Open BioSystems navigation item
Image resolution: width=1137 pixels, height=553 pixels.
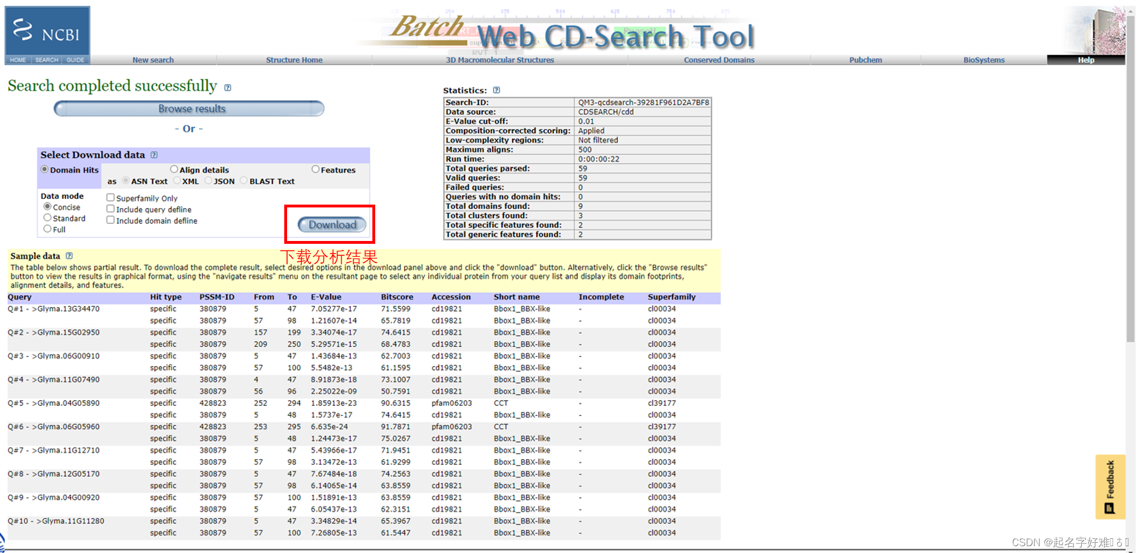click(x=984, y=60)
